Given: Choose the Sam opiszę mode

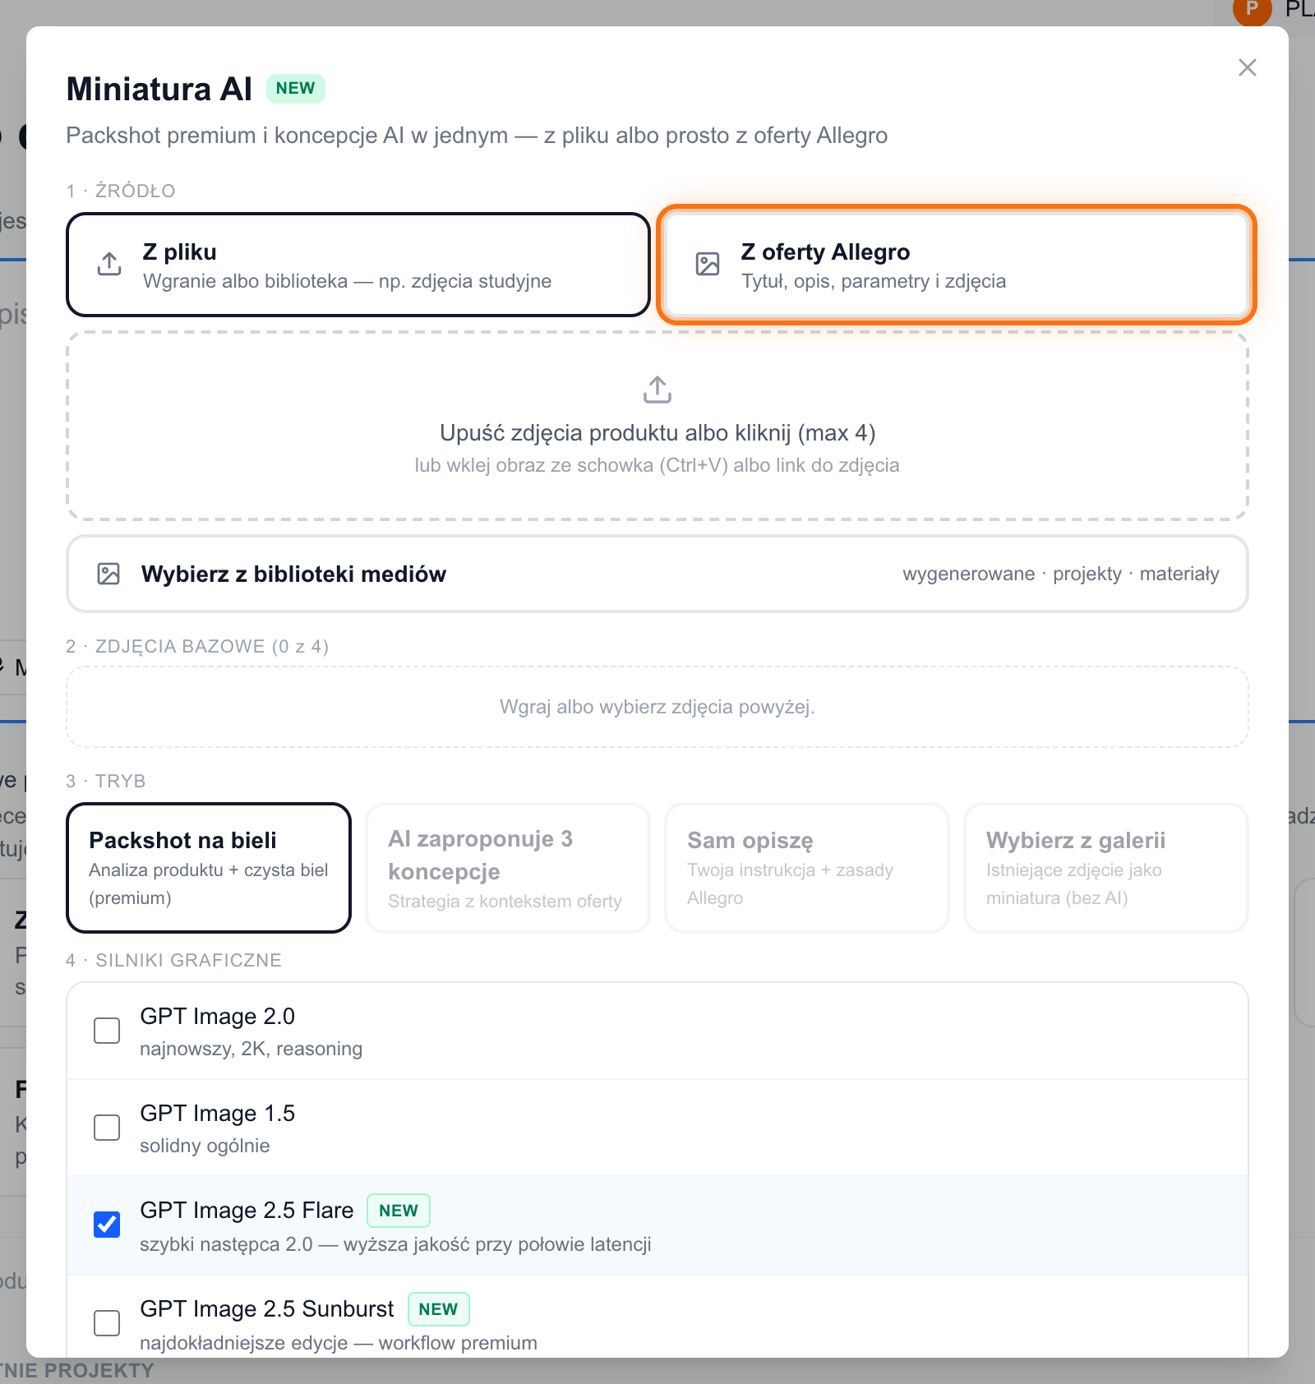Looking at the screenshot, I should pyautogui.click(x=807, y=868).
